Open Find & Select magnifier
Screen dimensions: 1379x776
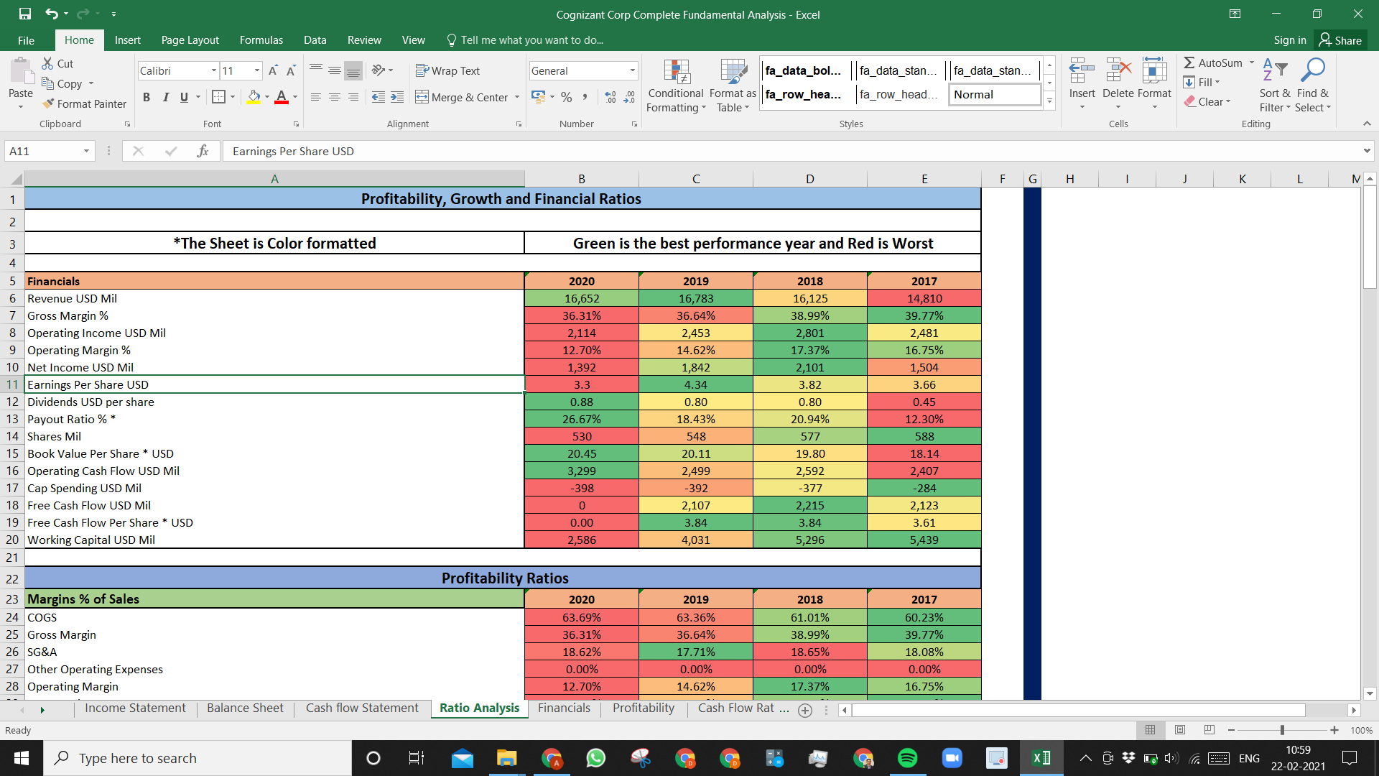pos(1313,86)
